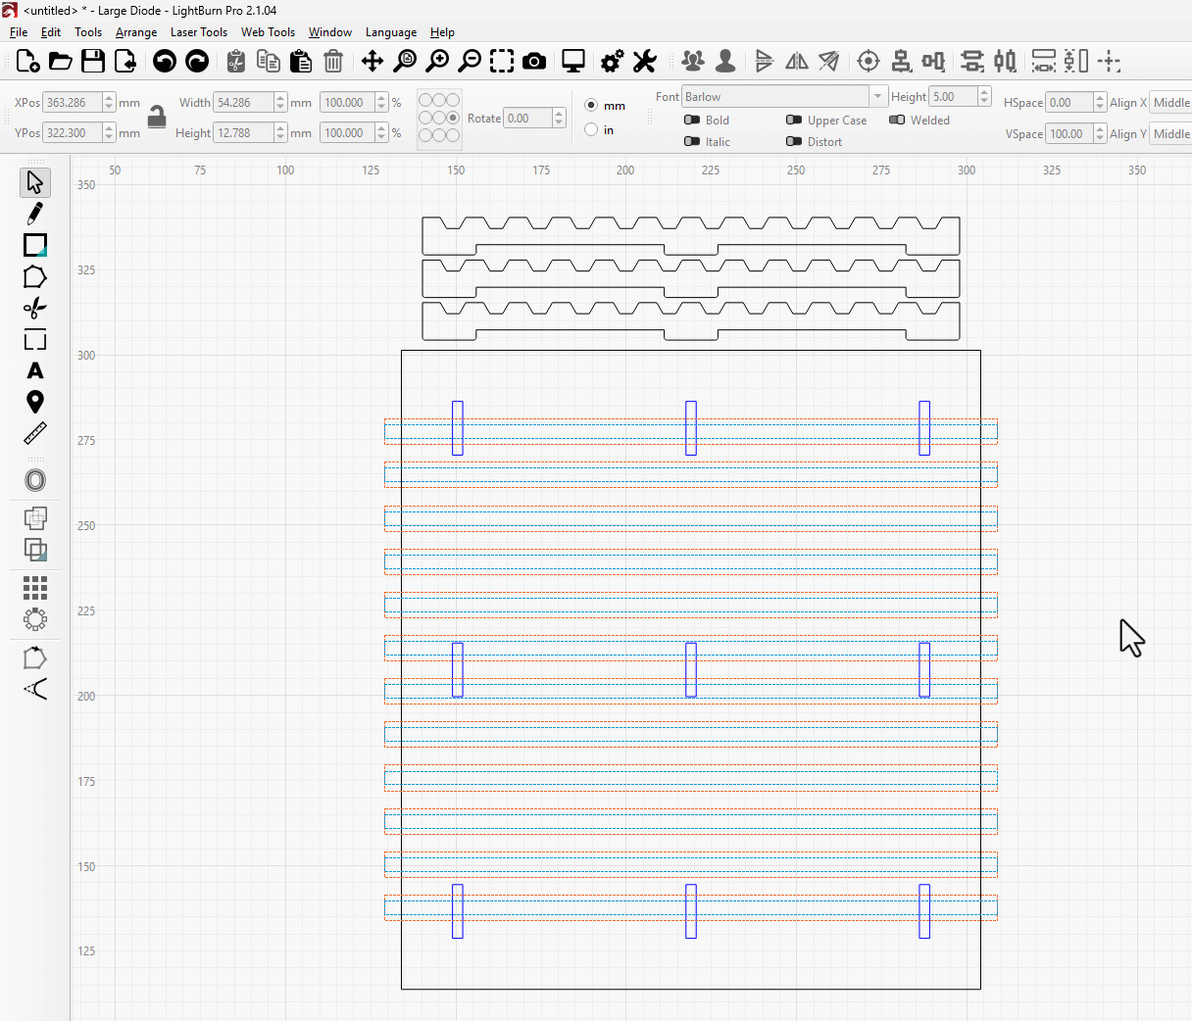Screen dimensions: 1192x1021
Task: Adjust the HSpace value spinner
Action: pyautogui.click(x=1100, y=102)
